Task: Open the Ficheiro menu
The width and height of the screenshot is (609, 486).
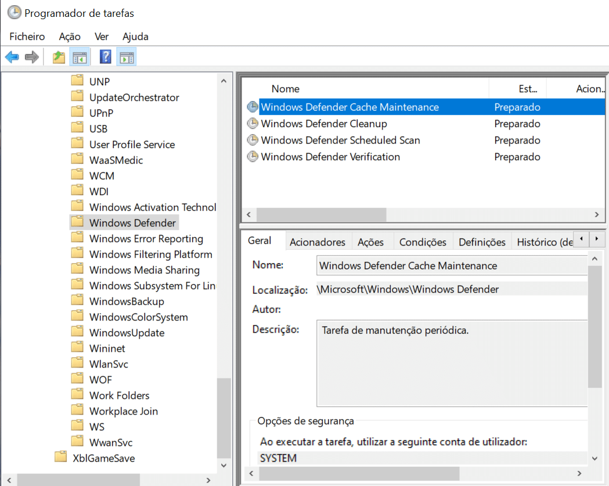Action: [27, 37]
